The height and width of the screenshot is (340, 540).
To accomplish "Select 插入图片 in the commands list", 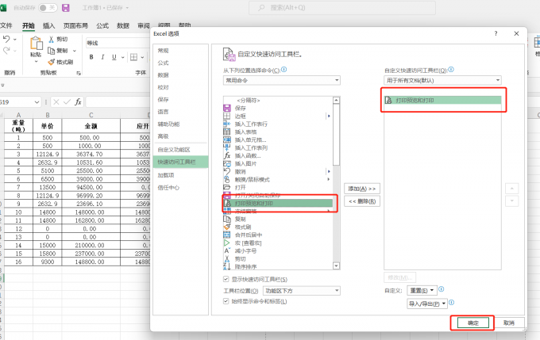I will (278, 163).
